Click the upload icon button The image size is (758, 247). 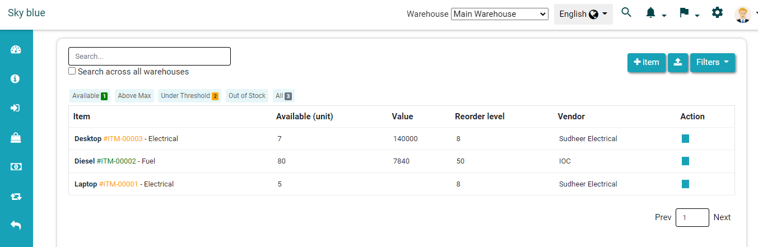pos(678,63)
